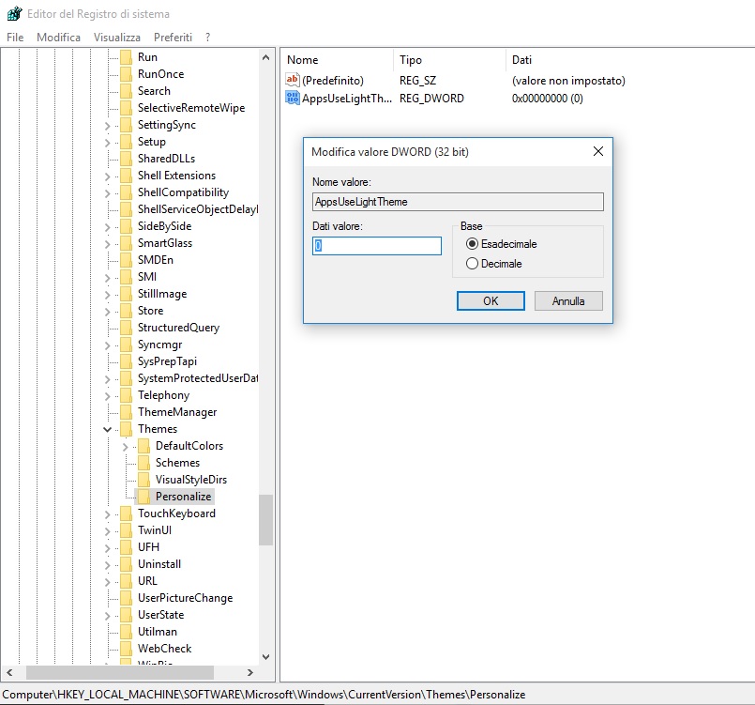Click the Dati valore input field
The height and width of the screenshot is (705, 755).
[376, 246]
